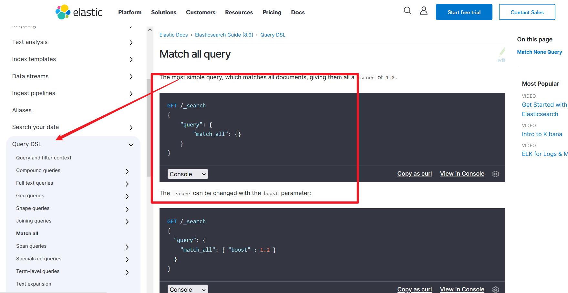Image resolution: width=568 pixels, height=293 pixels.
Task: View boost example in Console
Action: pos(462,289)
